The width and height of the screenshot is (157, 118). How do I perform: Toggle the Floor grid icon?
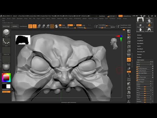tap(129, 60)
